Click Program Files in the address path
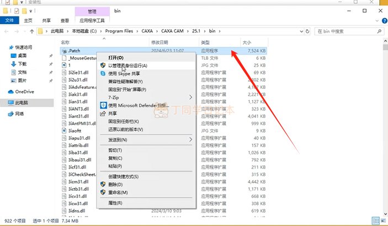This screenshot has height=226, width=388. pyautogui.click(x=119, y=31)
